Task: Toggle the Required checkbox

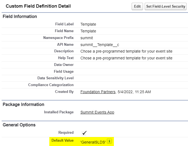Action: (84, 133)
